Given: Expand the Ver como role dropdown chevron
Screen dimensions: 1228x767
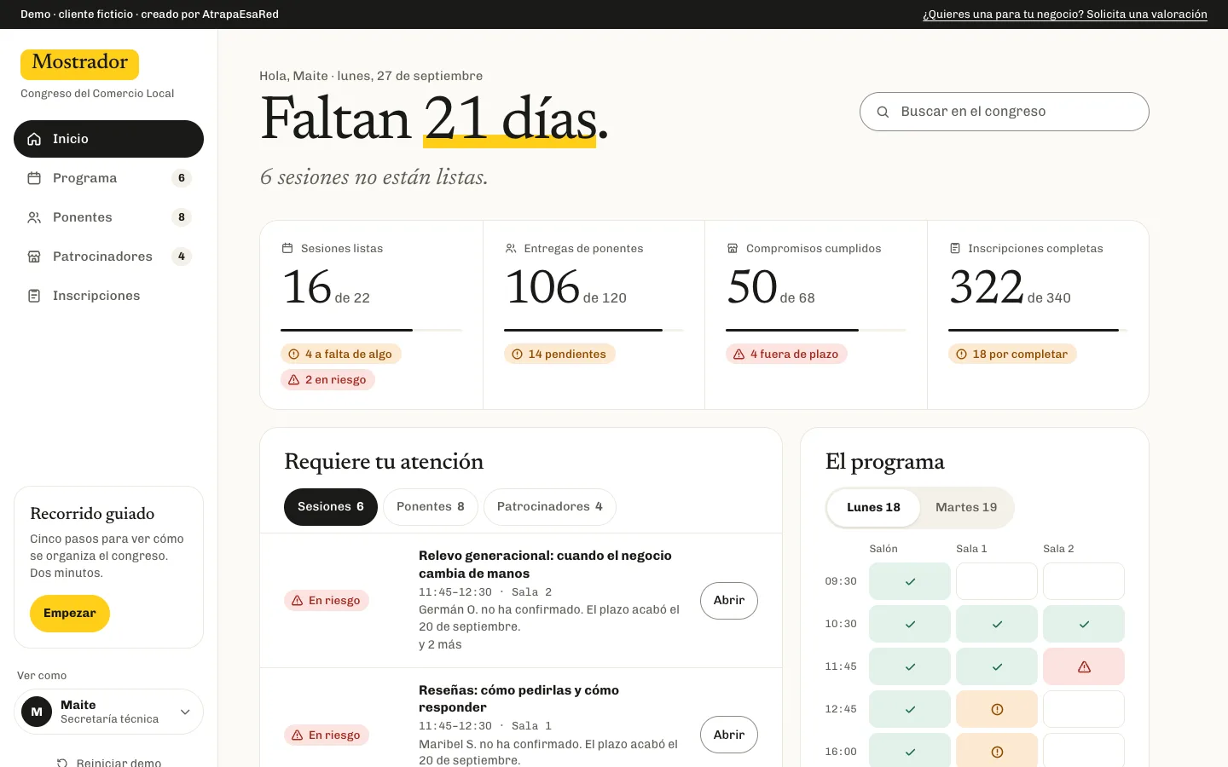Looking at the screenshot, I should 185,712.
